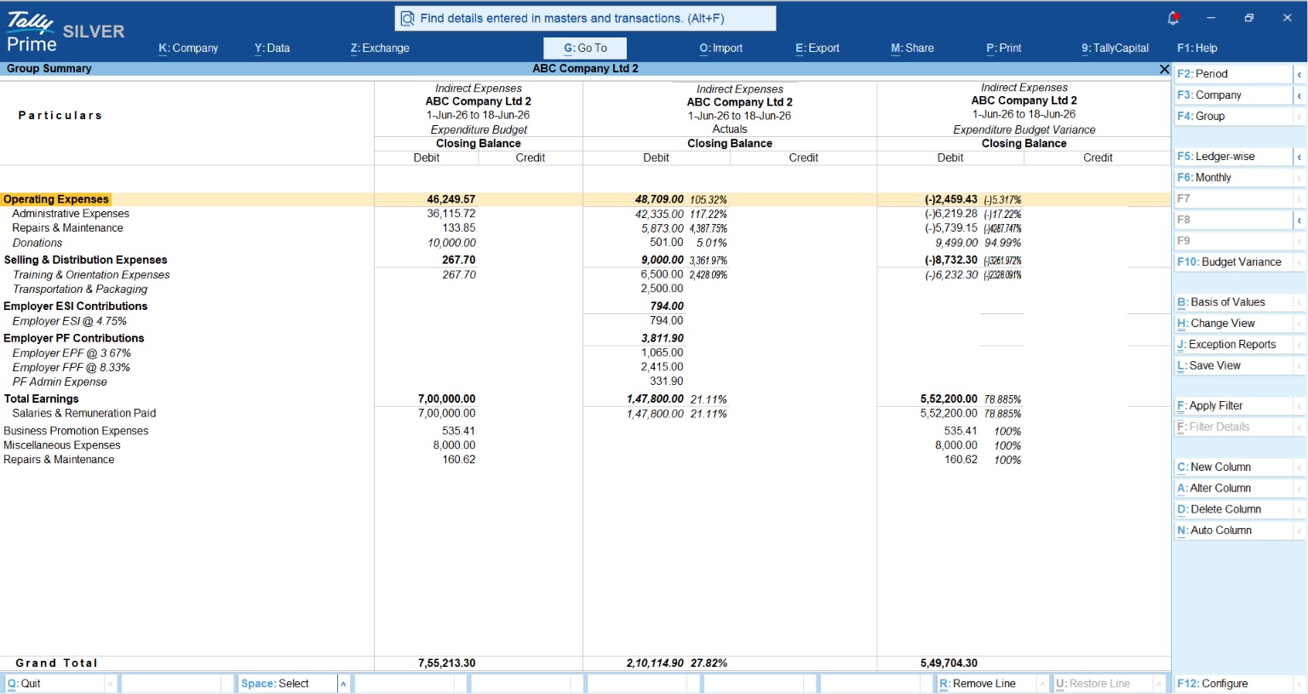Select Salaries & Remuneration Paid row
1308x694 pixels.
pyautogui.click(x=585, y=414)
